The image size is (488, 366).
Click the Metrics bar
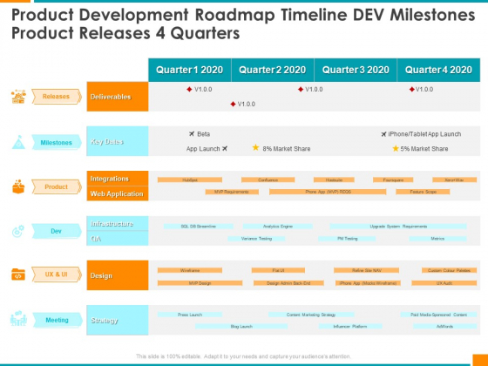tap(437, 239)
